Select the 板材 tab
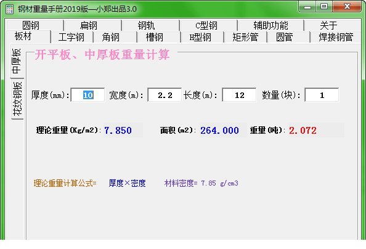The width and height of the screenshot is (366, 249). click(x=28, y=36)
